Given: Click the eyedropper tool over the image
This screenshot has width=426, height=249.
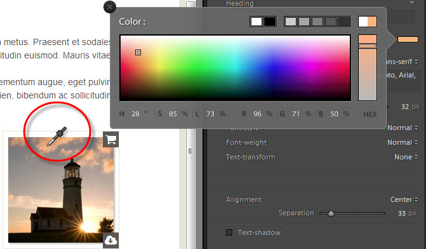Looking at the screenshot, I should (57, 137).
